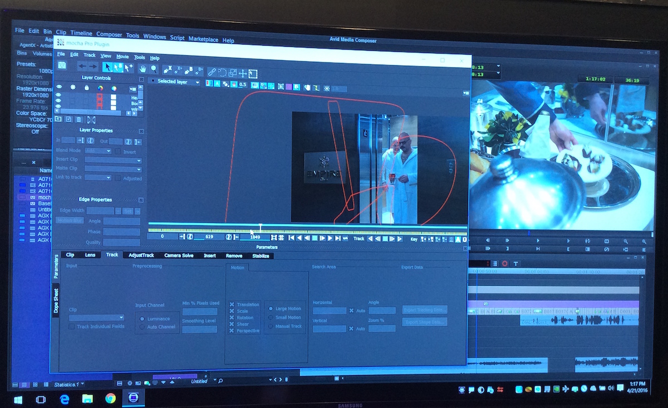The image size is (668, 408).
Task: Open the mocha Movie menu
Action: pos(122,56)
